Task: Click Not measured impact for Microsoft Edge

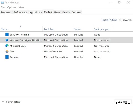Action: point(102,46)
